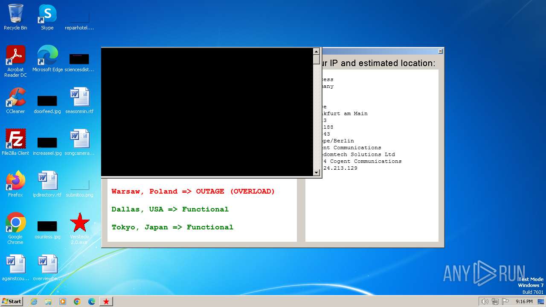The width and height of the screenshot is (546, 307).
Task: Open the Recycle Bin icon
Action: tap(15, 17)
